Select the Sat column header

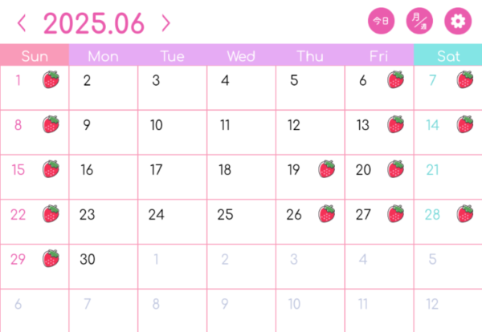click(x=448, y=55)
